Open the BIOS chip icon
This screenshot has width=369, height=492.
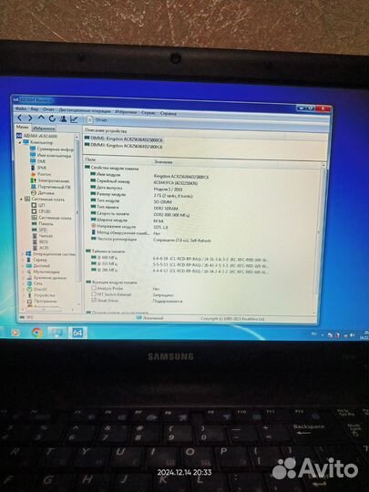pyautogui.click(x=35, y=241)
